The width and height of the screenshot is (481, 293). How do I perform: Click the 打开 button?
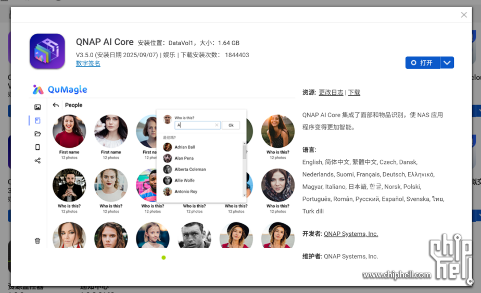point(422,62)
